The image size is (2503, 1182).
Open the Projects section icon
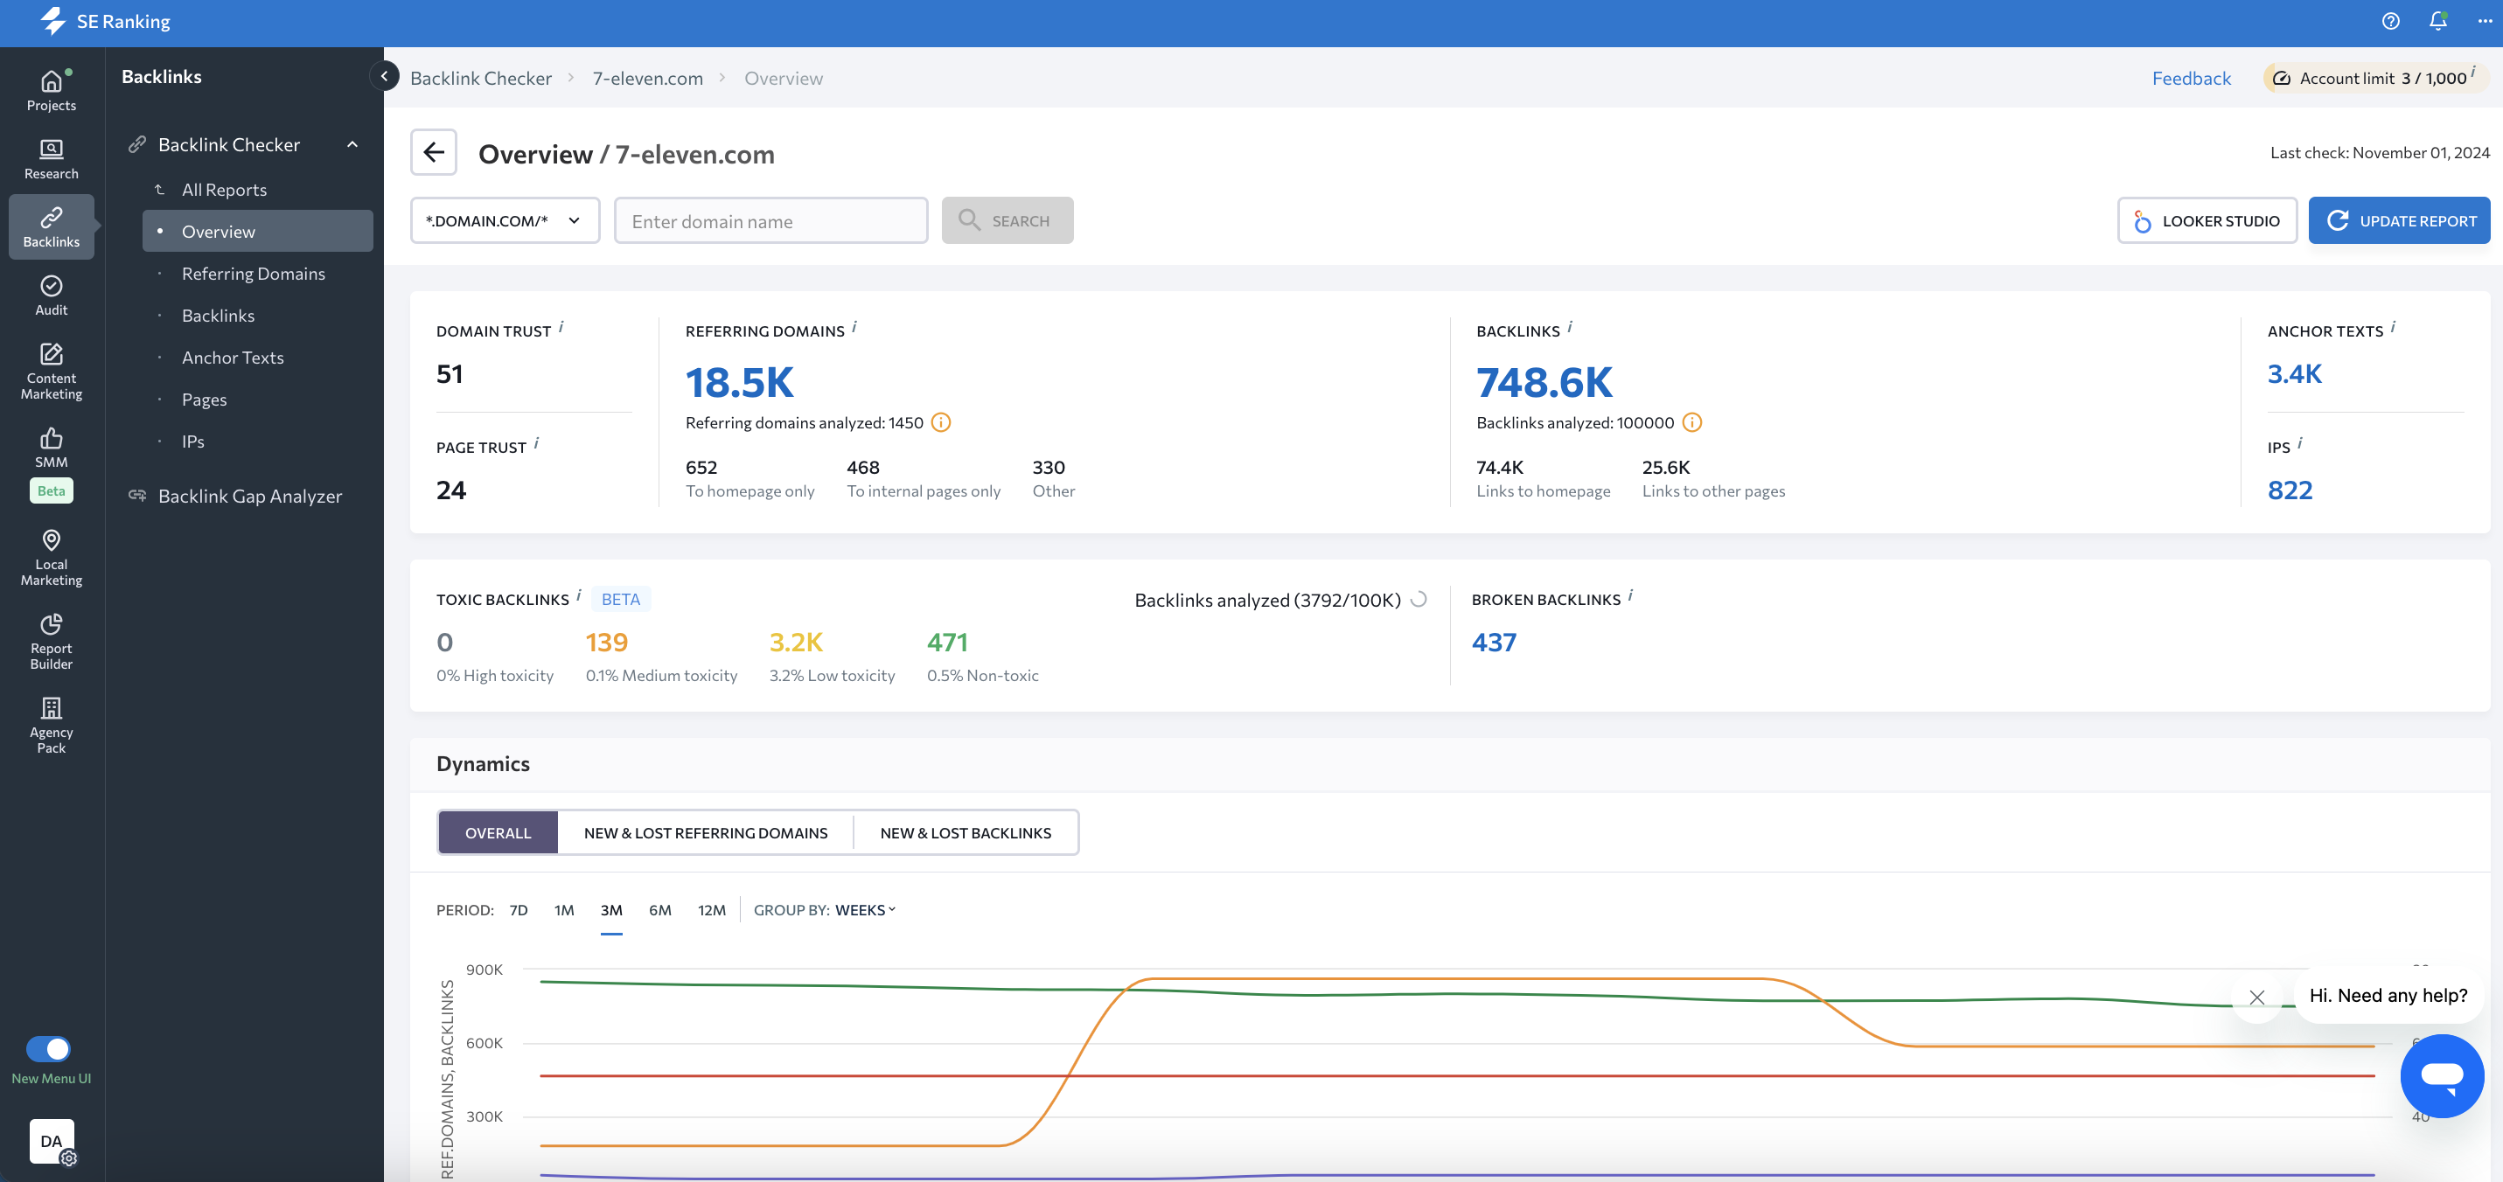(x=52, y=81)
